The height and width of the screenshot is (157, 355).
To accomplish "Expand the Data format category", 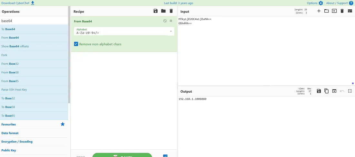I will 10,133.
